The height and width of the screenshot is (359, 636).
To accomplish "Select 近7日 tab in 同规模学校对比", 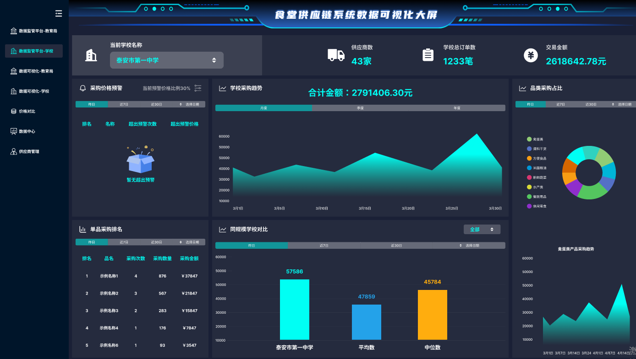I will pos(324,246).
